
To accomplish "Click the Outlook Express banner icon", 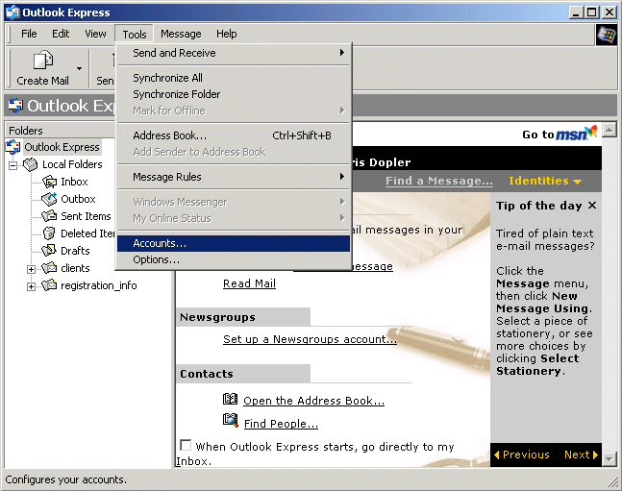I will point(16,106).
